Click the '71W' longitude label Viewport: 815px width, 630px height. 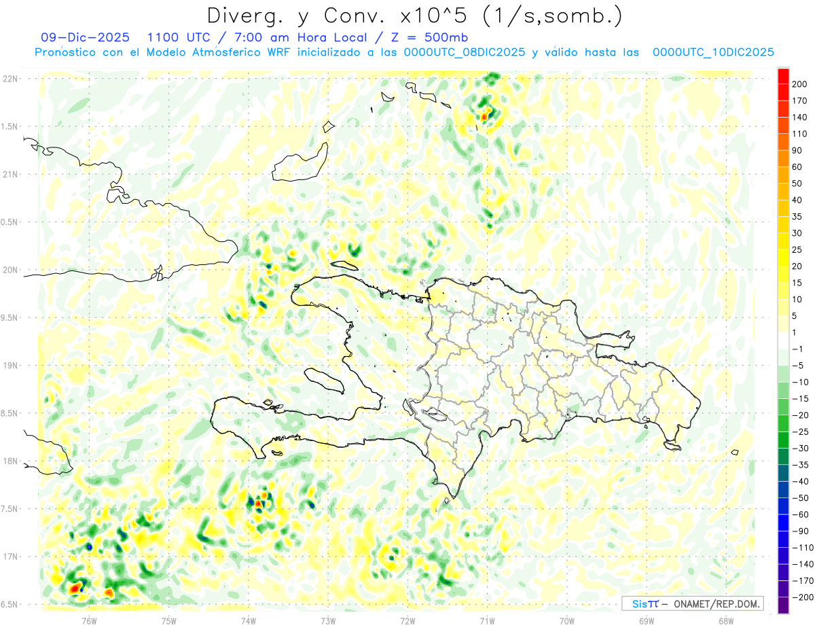click(x=487, y=620)
